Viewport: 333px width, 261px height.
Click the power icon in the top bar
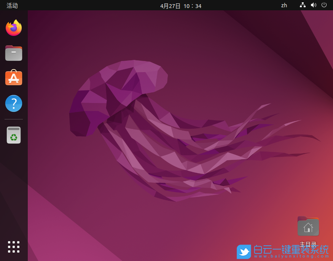coord(324,5)
